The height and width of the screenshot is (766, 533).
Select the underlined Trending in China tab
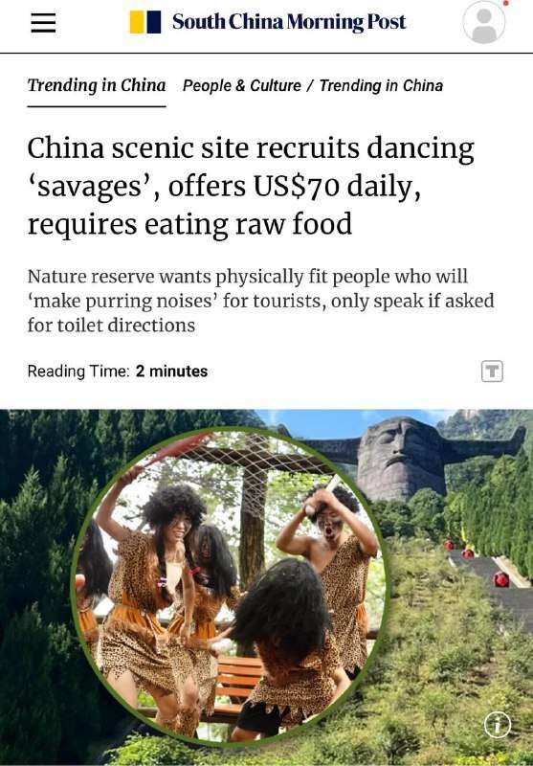click(97, 86)
